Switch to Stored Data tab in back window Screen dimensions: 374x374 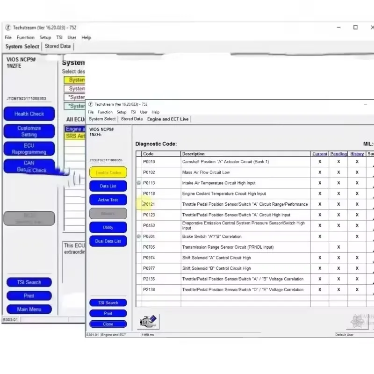(58, 46)
